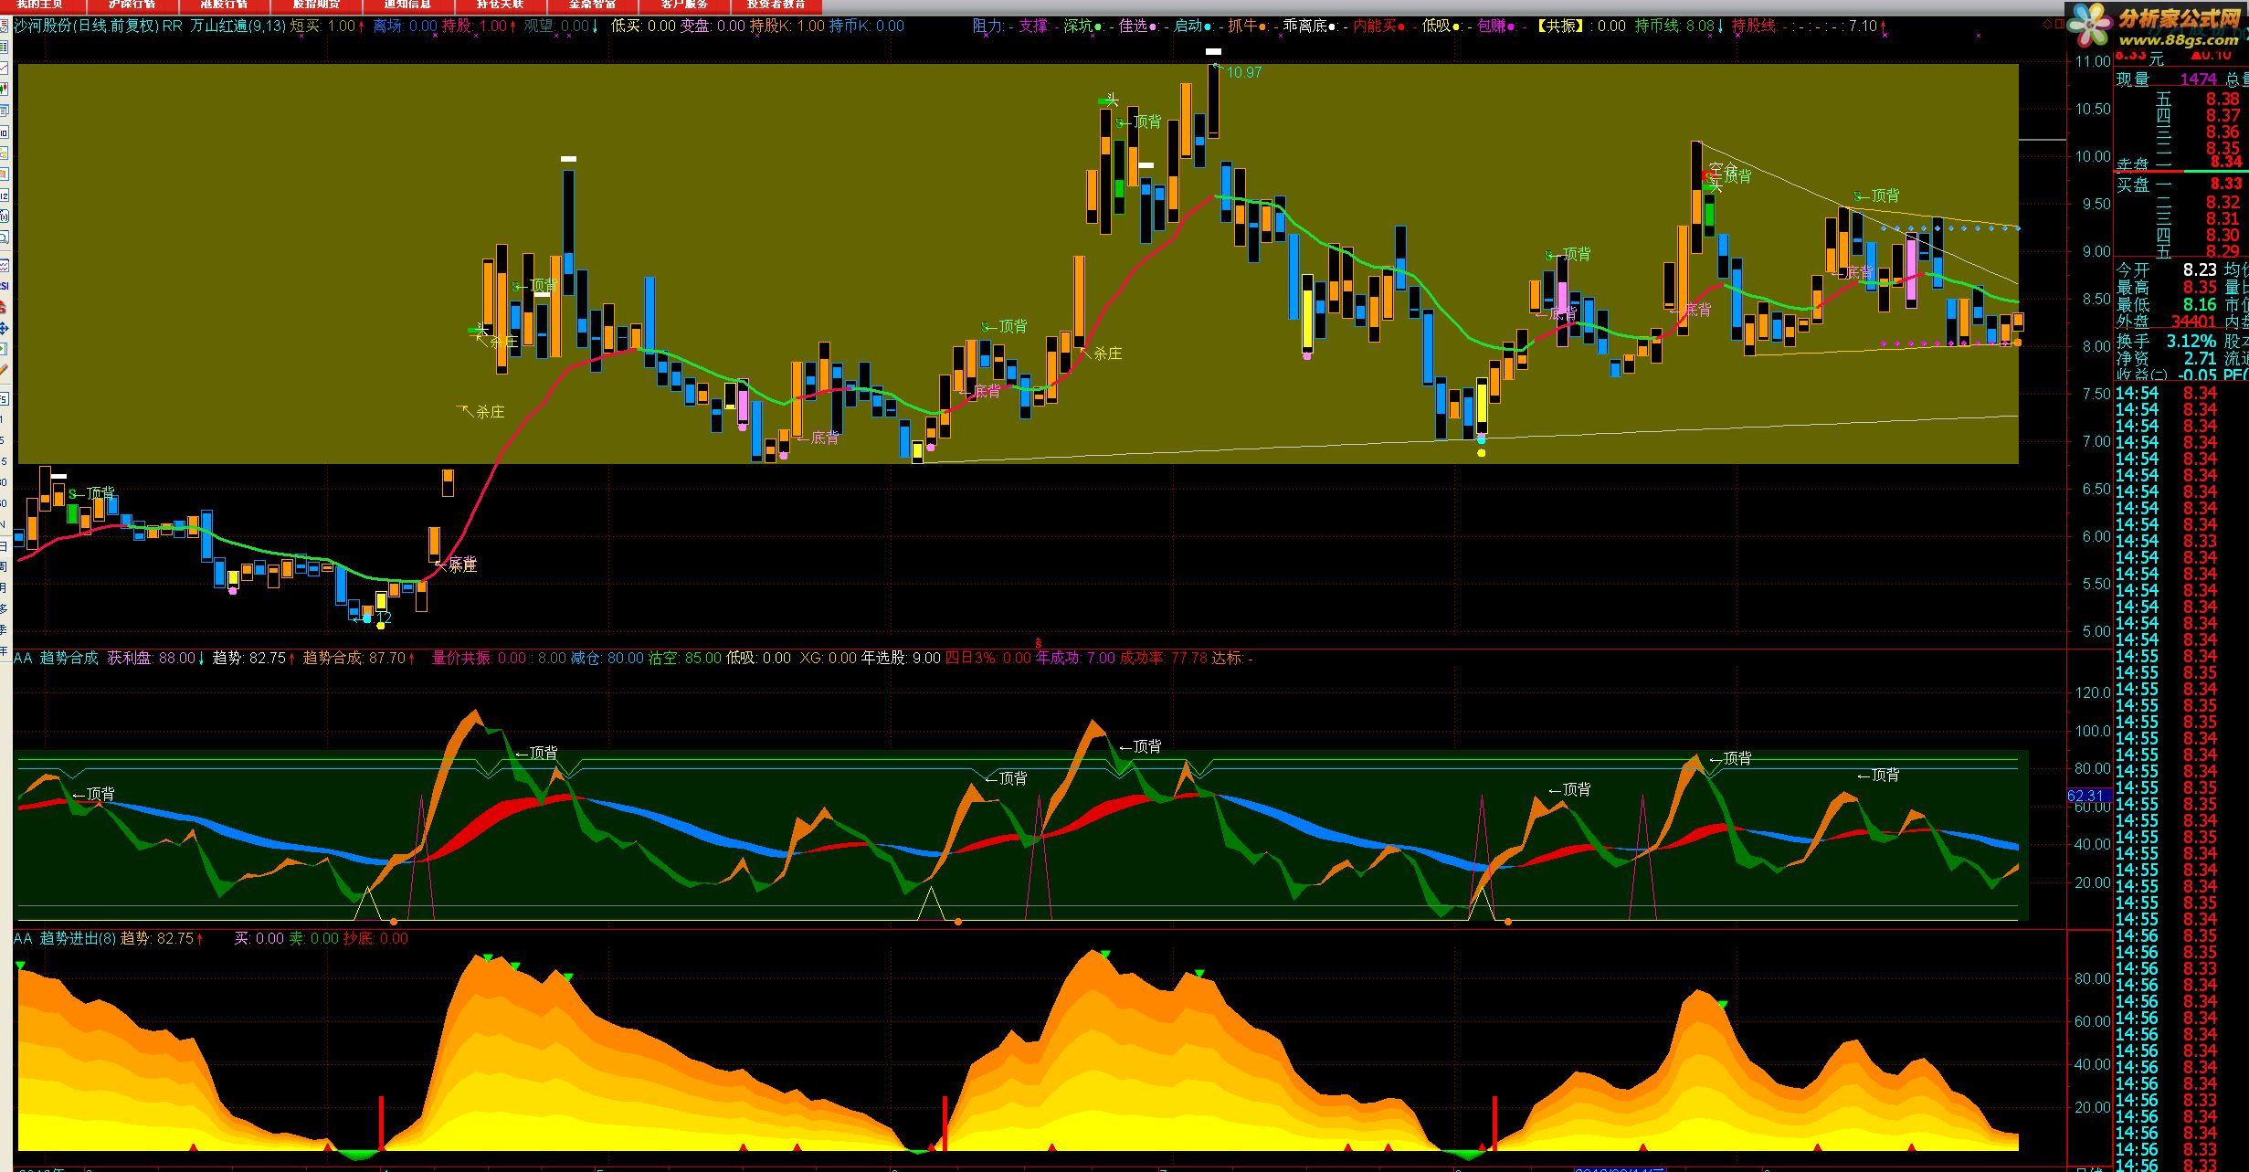Image resolution: width=2249 pixels, height=1172 pixels.
Task: Click the 62.31 axis value marker
Action: point(2089,796)
